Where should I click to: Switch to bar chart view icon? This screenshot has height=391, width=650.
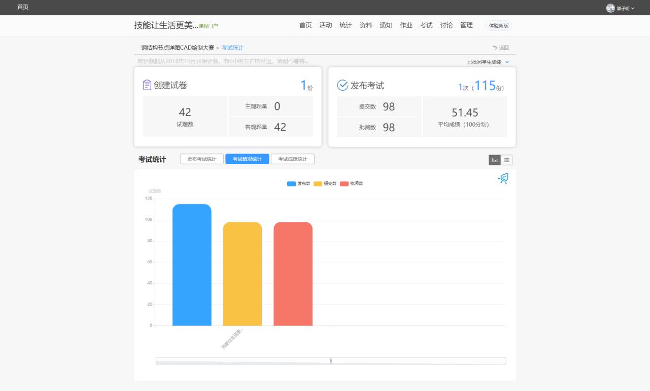494,160
